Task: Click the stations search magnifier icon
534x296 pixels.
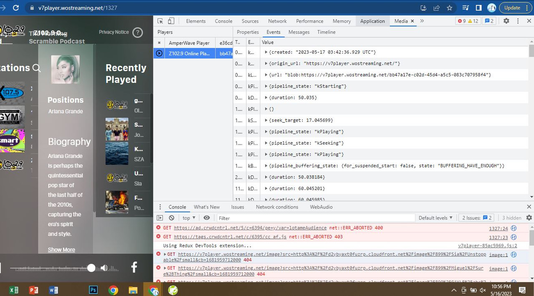Action: click(37, 68)
